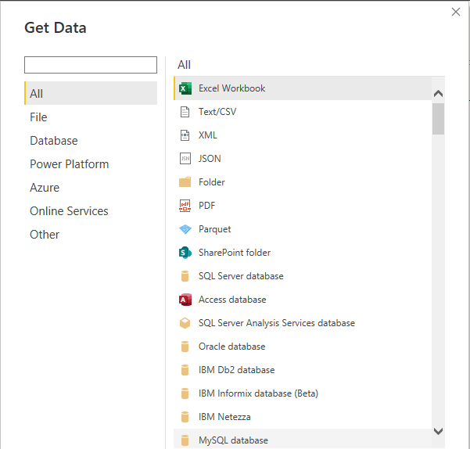The height and width of the screenshot is (449, 470).
Task: Select the PDF label
Action: pyautogui.click(x=206, y=206)
